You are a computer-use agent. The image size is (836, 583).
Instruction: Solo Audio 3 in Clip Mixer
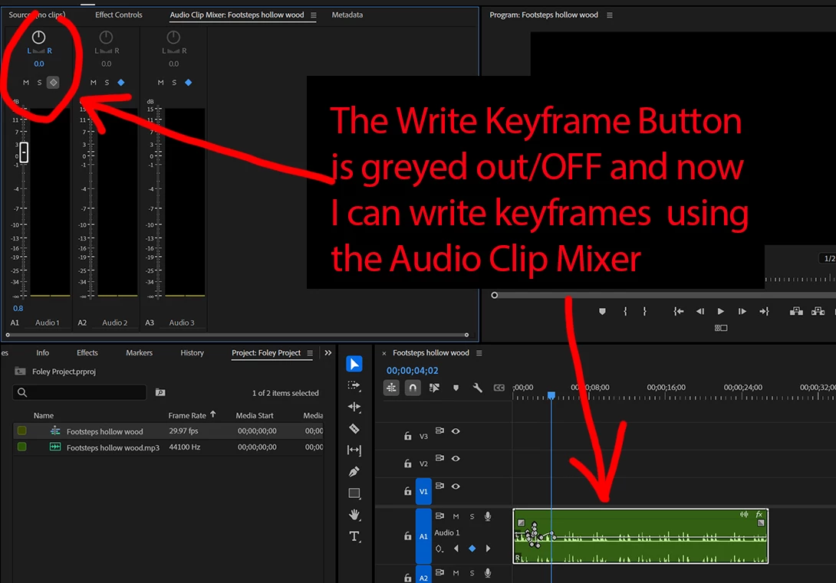(174, 83)
